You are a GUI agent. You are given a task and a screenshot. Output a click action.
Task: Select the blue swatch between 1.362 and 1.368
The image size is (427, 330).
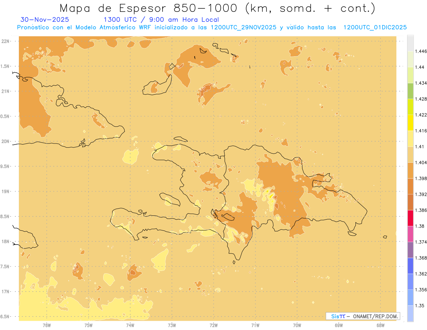(410, 266)
